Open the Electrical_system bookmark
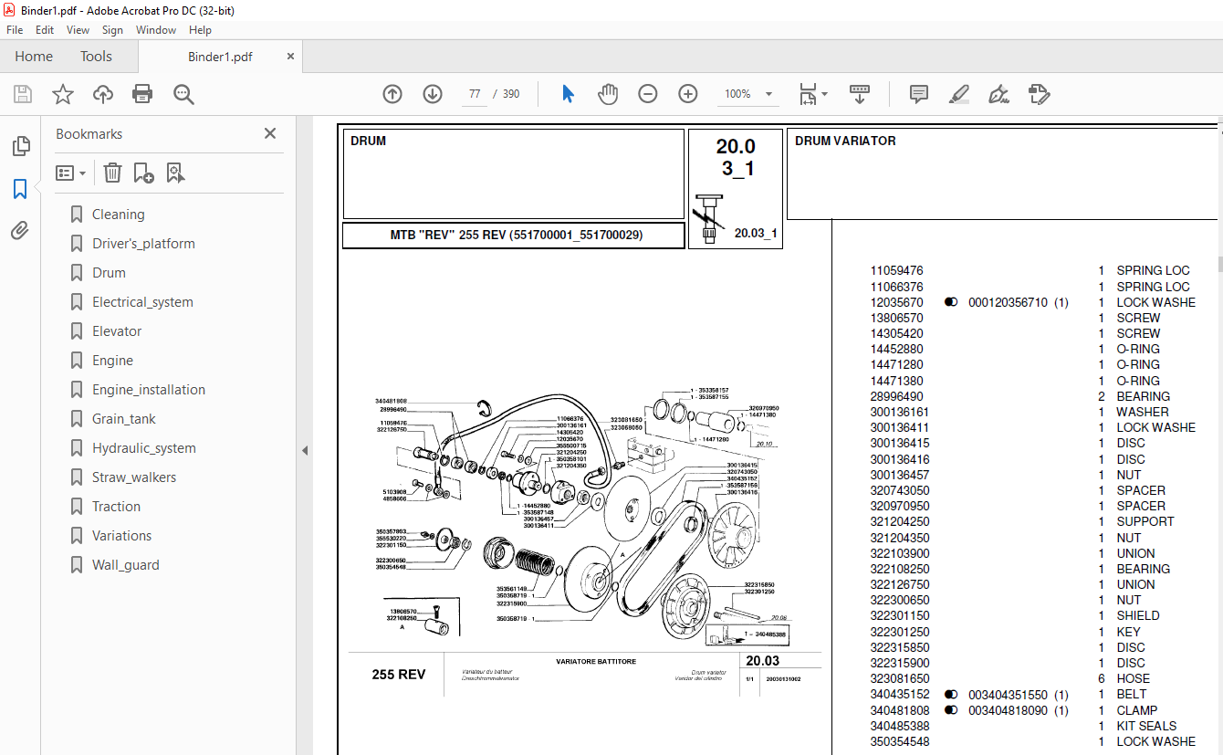This screenshot has width=1223, height=755. pyautogui.click(x=142, y=302)
